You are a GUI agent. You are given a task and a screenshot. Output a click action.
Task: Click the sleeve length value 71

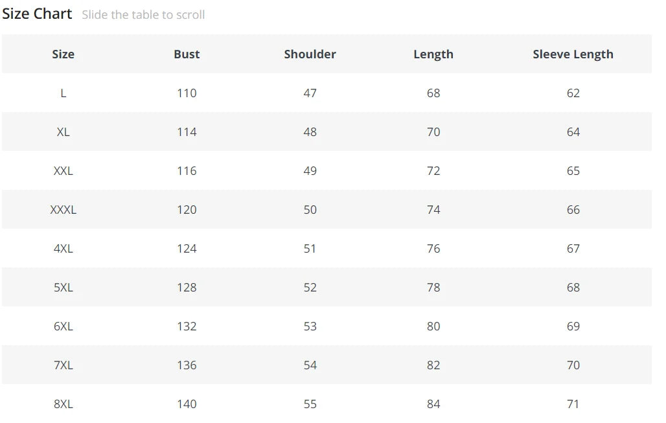[x=573, y=404]
